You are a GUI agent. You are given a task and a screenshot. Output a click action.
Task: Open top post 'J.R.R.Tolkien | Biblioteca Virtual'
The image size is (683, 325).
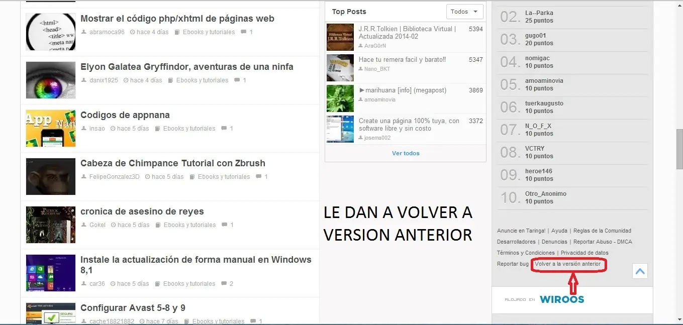408,33
